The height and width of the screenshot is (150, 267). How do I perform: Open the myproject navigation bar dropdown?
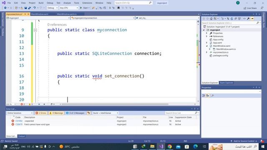(38, 18)
